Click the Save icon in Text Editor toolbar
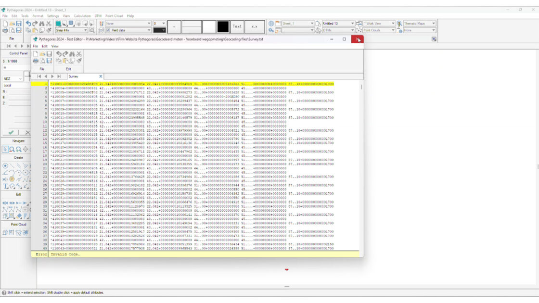The height and width of the screenshot is (303, 539). 49,54
